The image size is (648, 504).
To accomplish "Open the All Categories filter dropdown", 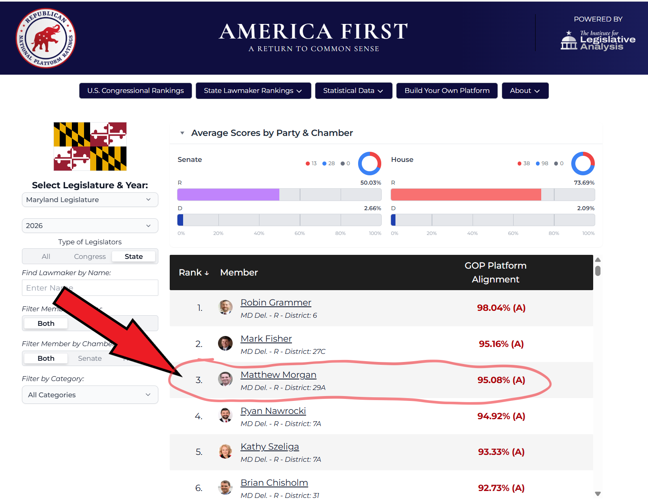I will 90,395.
